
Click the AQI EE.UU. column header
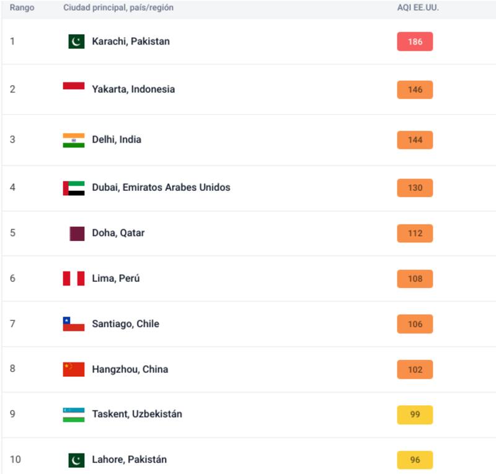tap(418, 8)
